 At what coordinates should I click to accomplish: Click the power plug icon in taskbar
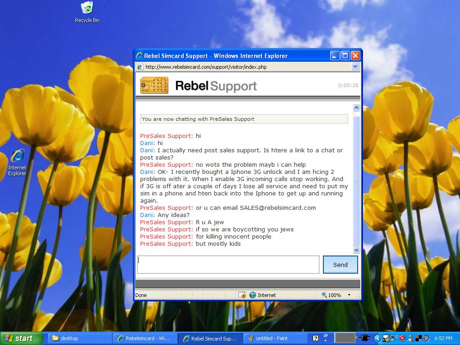(364, 338)
